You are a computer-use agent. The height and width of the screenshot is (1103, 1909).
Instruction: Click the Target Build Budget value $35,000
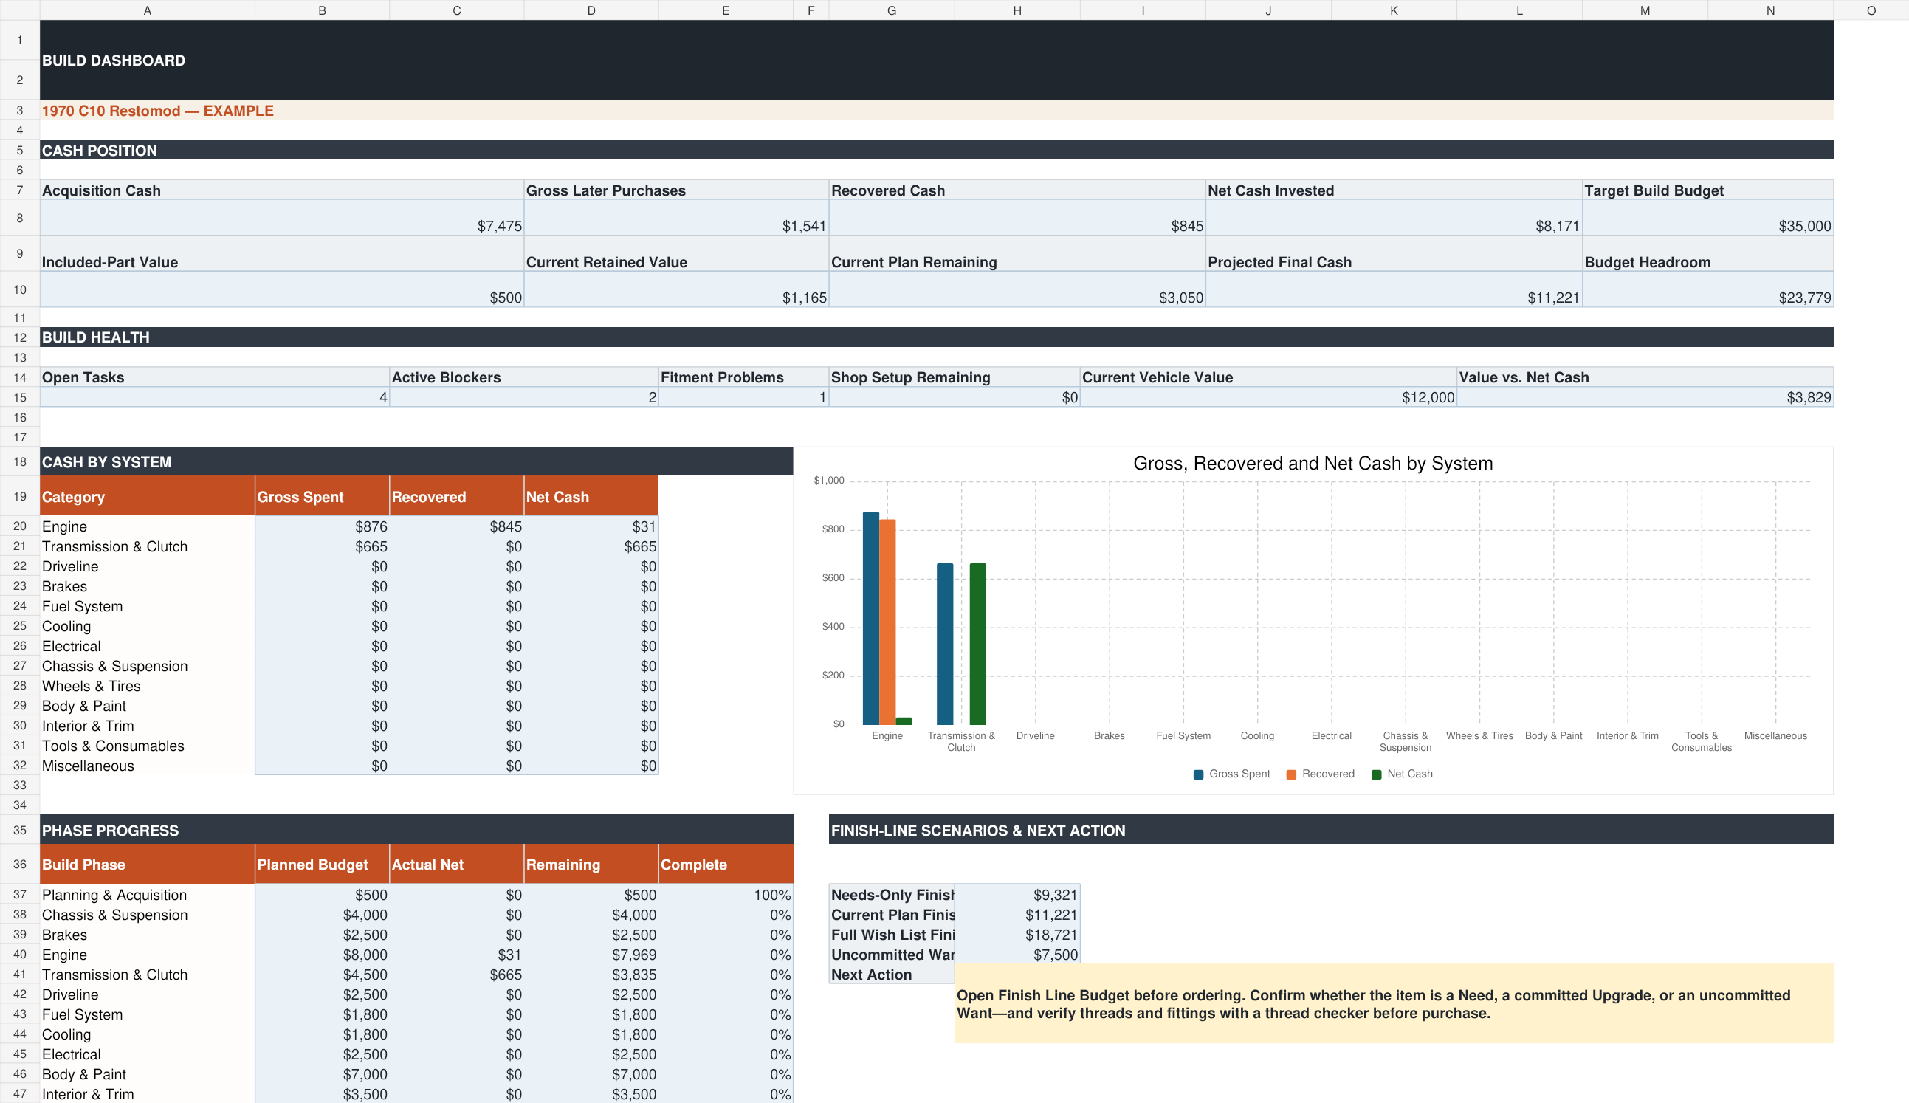(1707, 217)
